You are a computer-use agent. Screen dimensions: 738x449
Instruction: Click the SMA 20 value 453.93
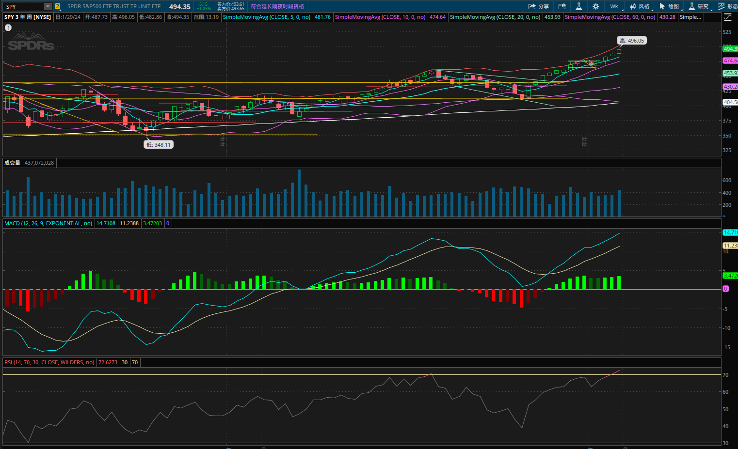click(x=552, y=17)
